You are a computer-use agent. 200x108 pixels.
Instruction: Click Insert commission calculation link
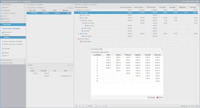pyautogui.click(x=12, y=41)
